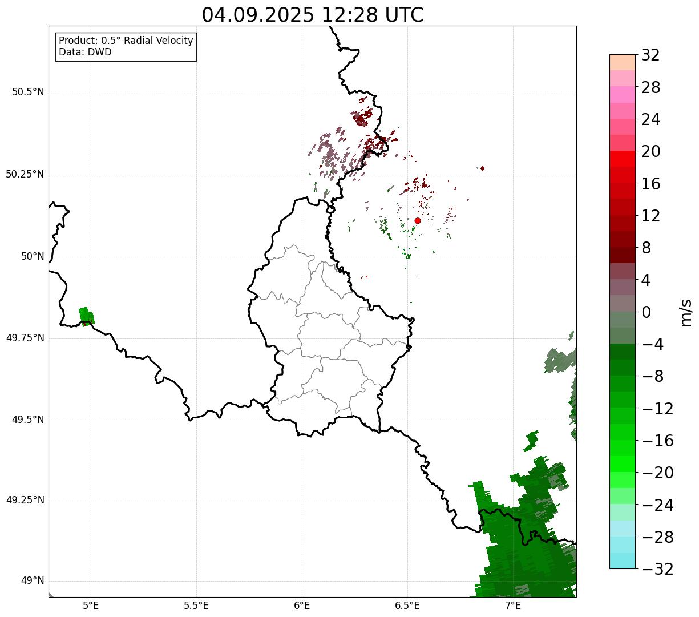The width and height of the screenshot is (699, 617).
Task: Click the "Product: 0.5° Radial Velocity" legend line
Action: click(126, 41)
